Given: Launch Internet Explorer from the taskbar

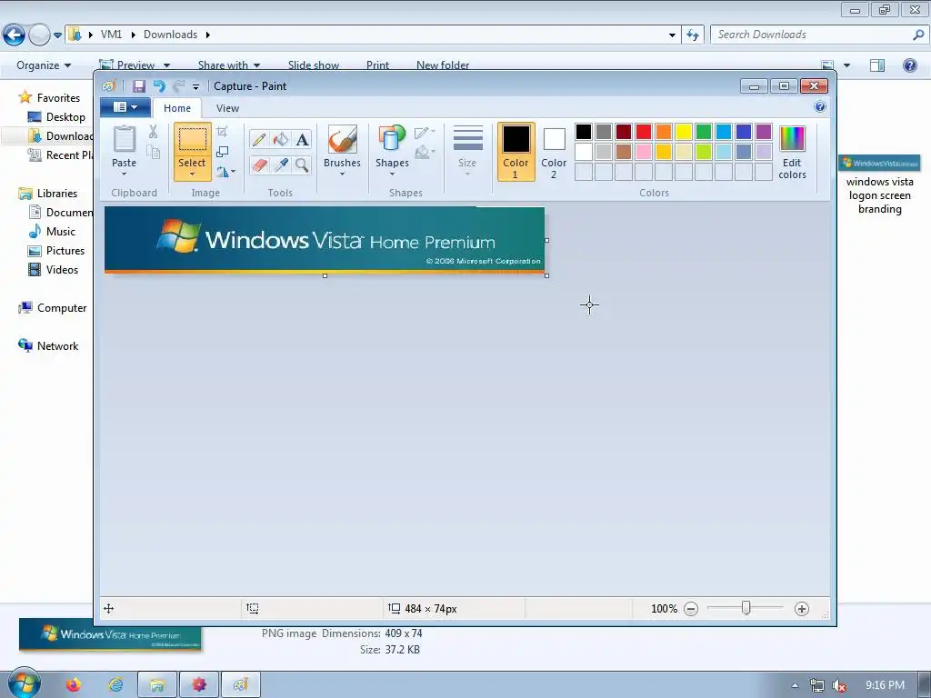Looking at the screenshot, I should coord(115,685).
